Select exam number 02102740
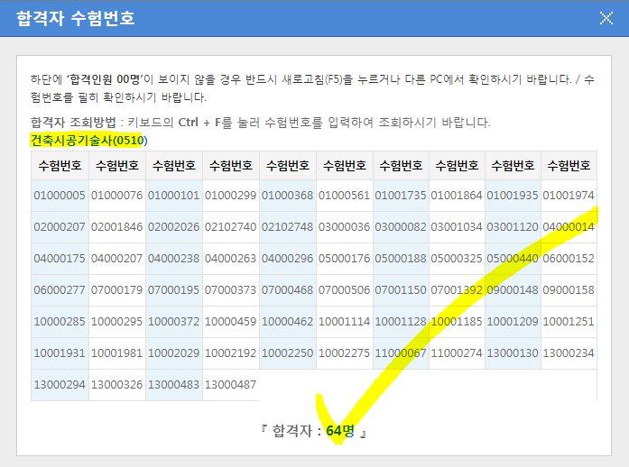Screen dimensions: 629x467 231,227
